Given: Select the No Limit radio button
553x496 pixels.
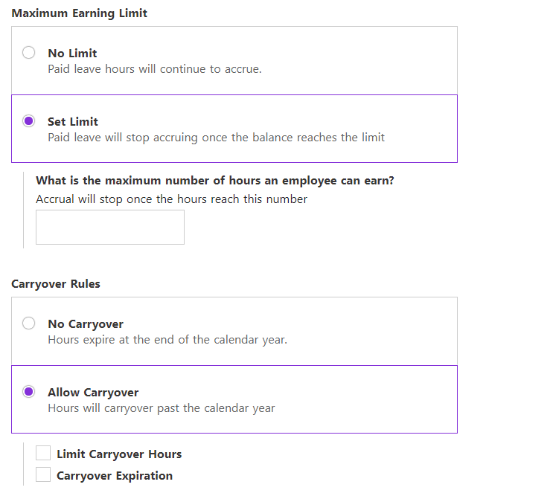Looking at the screenshot, I should pos(28,53).
